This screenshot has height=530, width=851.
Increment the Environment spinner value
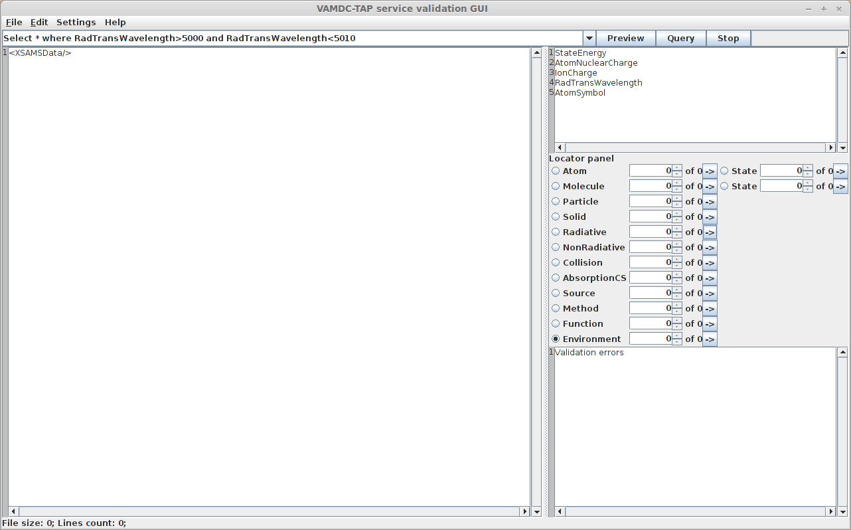[x=677, y=335]
